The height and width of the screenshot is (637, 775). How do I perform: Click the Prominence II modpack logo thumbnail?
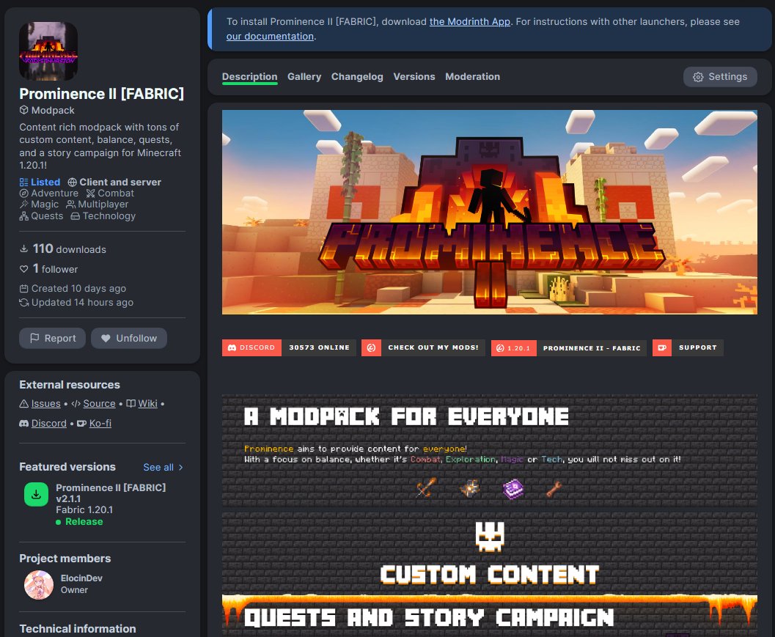click(48, 51)
